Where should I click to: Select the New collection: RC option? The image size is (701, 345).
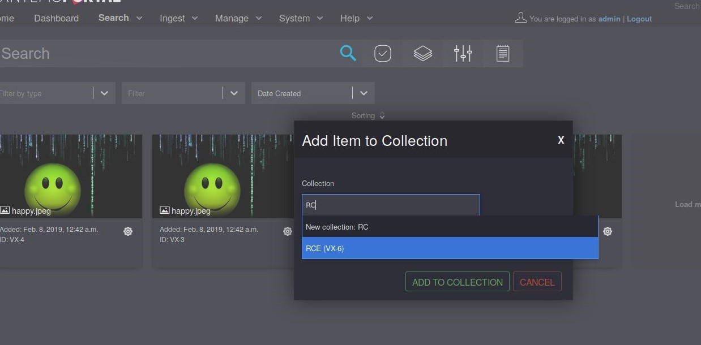450,227
